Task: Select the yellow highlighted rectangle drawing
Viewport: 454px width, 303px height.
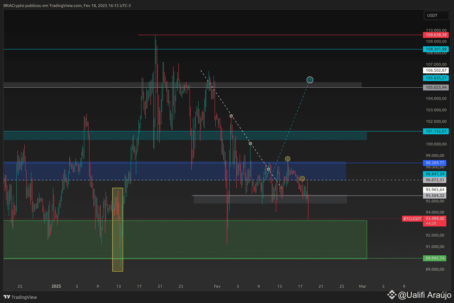Action: tap(118, 230)
